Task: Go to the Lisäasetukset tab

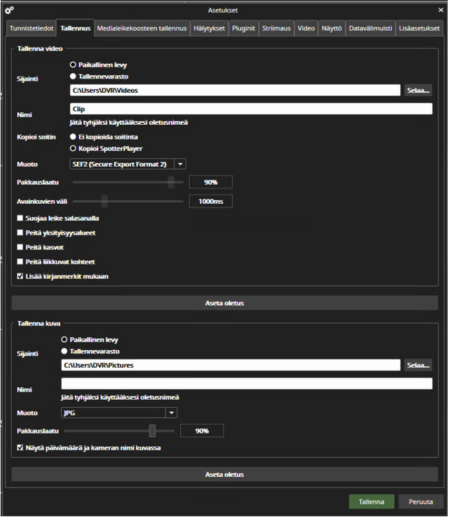Action: (419, 28)
